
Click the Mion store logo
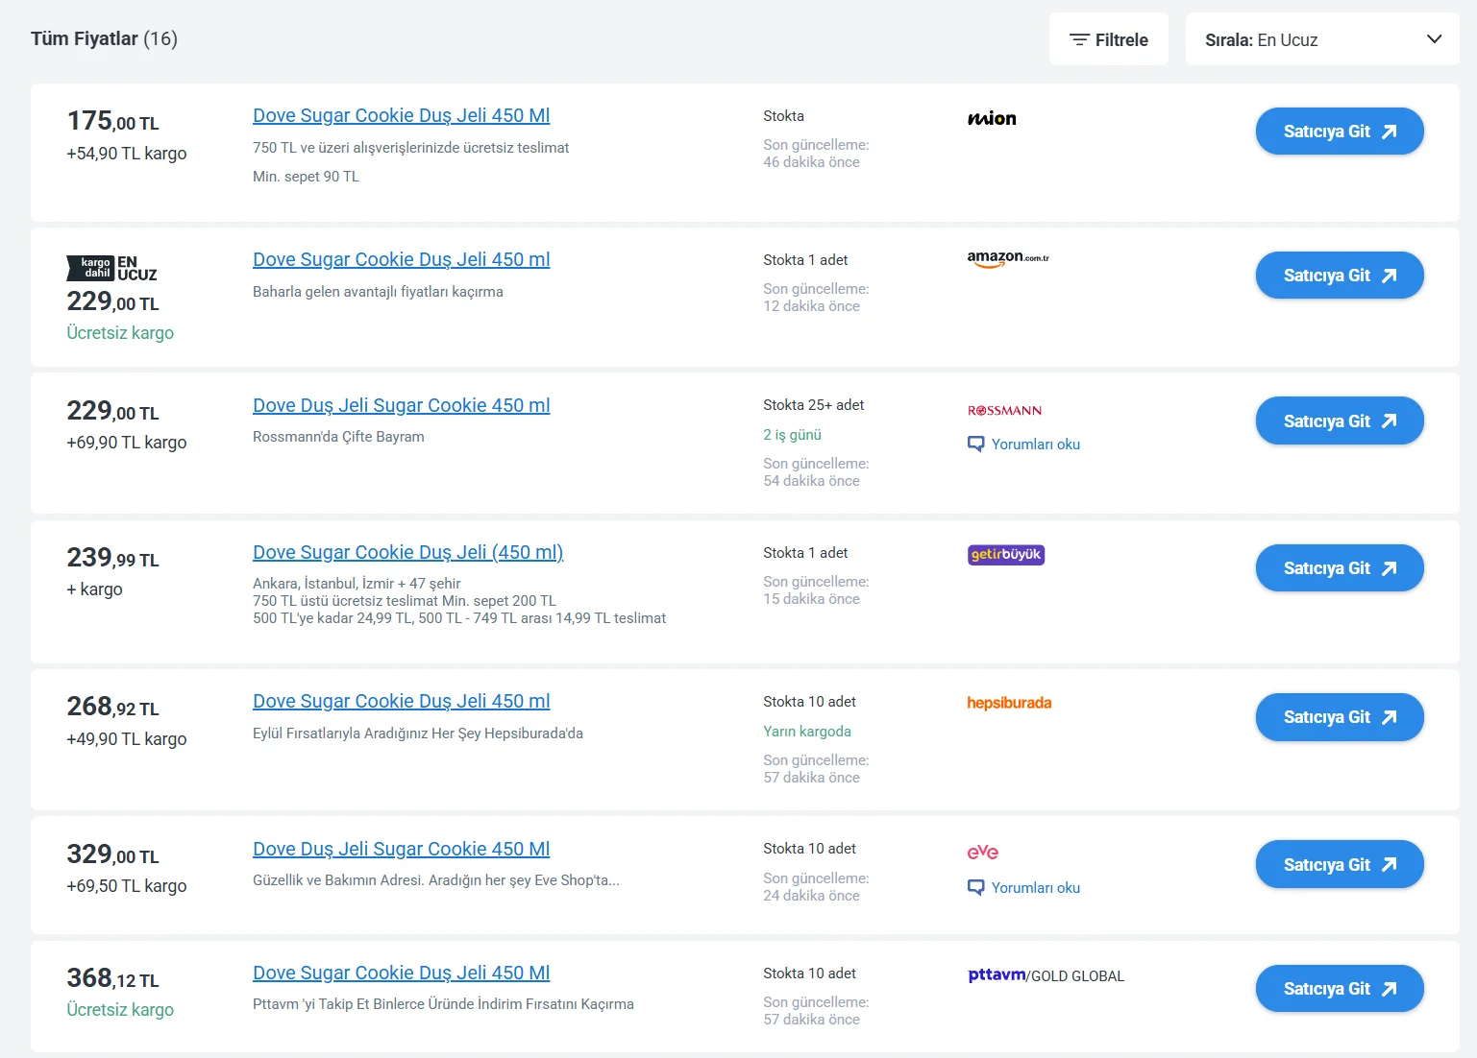coord(992,118)
